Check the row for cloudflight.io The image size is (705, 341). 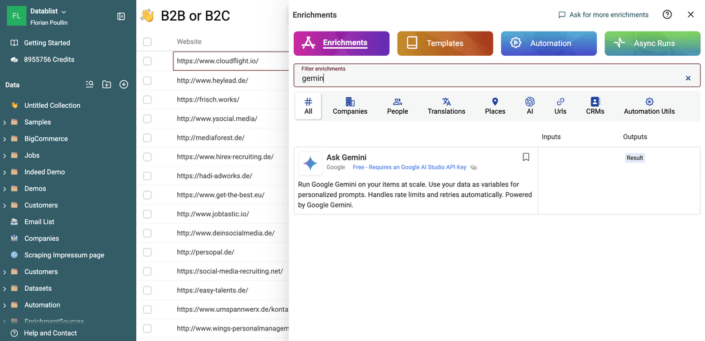point(147,61)
